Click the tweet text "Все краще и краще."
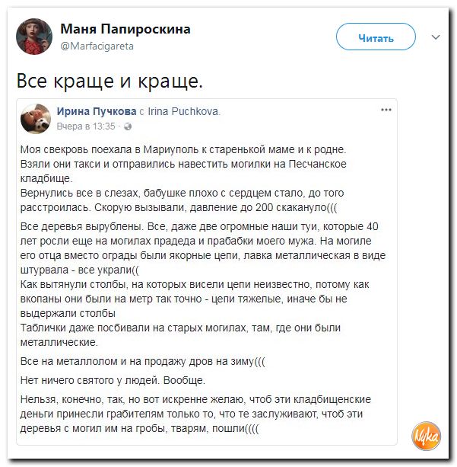457x467 pixels. tap(109, 80)
